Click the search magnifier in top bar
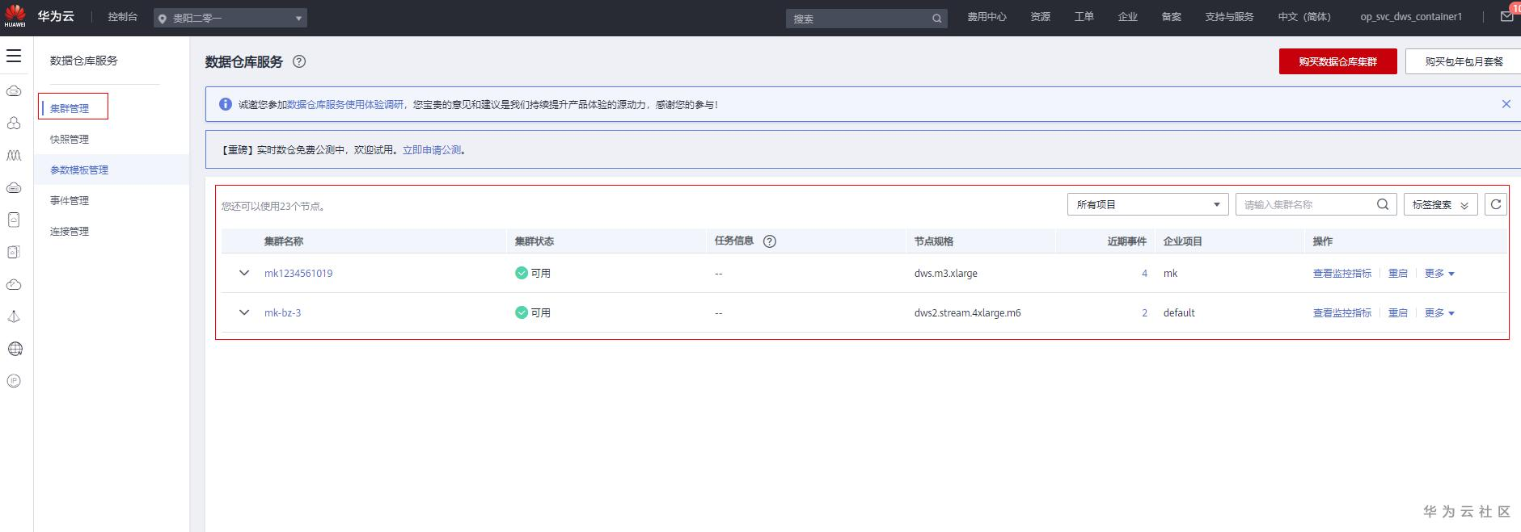This screenshot has height=532, width=1521. point(936,19)
